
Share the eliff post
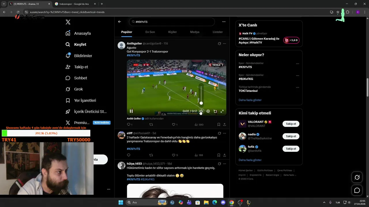[x=225, y=155]
